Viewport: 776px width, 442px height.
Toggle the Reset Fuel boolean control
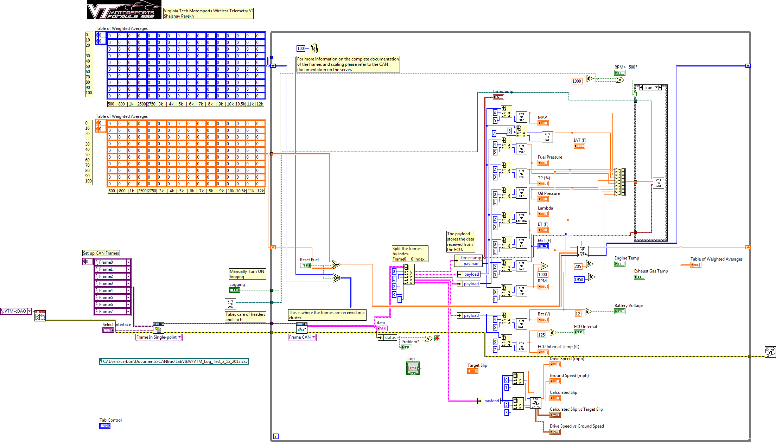pyautogui.click(x=305, y=265)
